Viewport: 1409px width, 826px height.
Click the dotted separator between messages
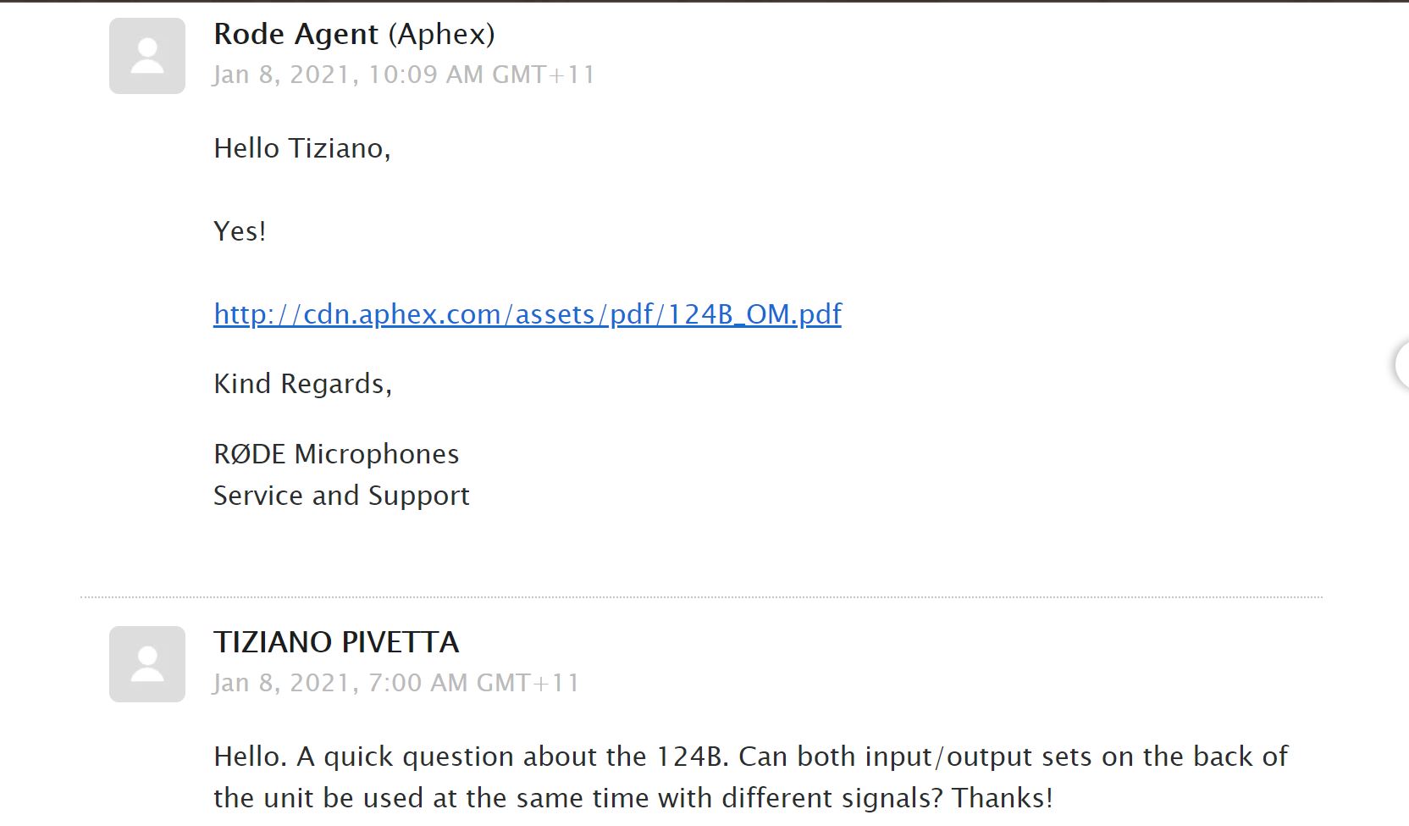click(701, 597)
